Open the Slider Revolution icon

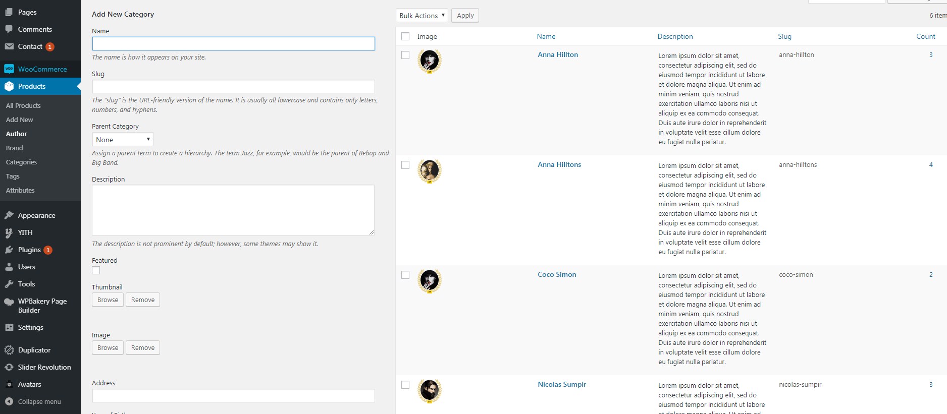click(x=9, y=367)
